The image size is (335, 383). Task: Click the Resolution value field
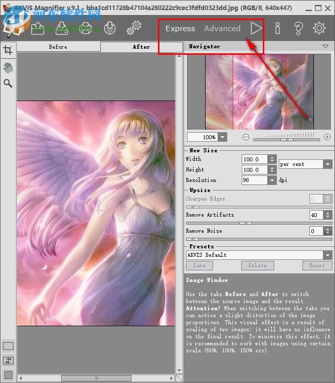255,180
